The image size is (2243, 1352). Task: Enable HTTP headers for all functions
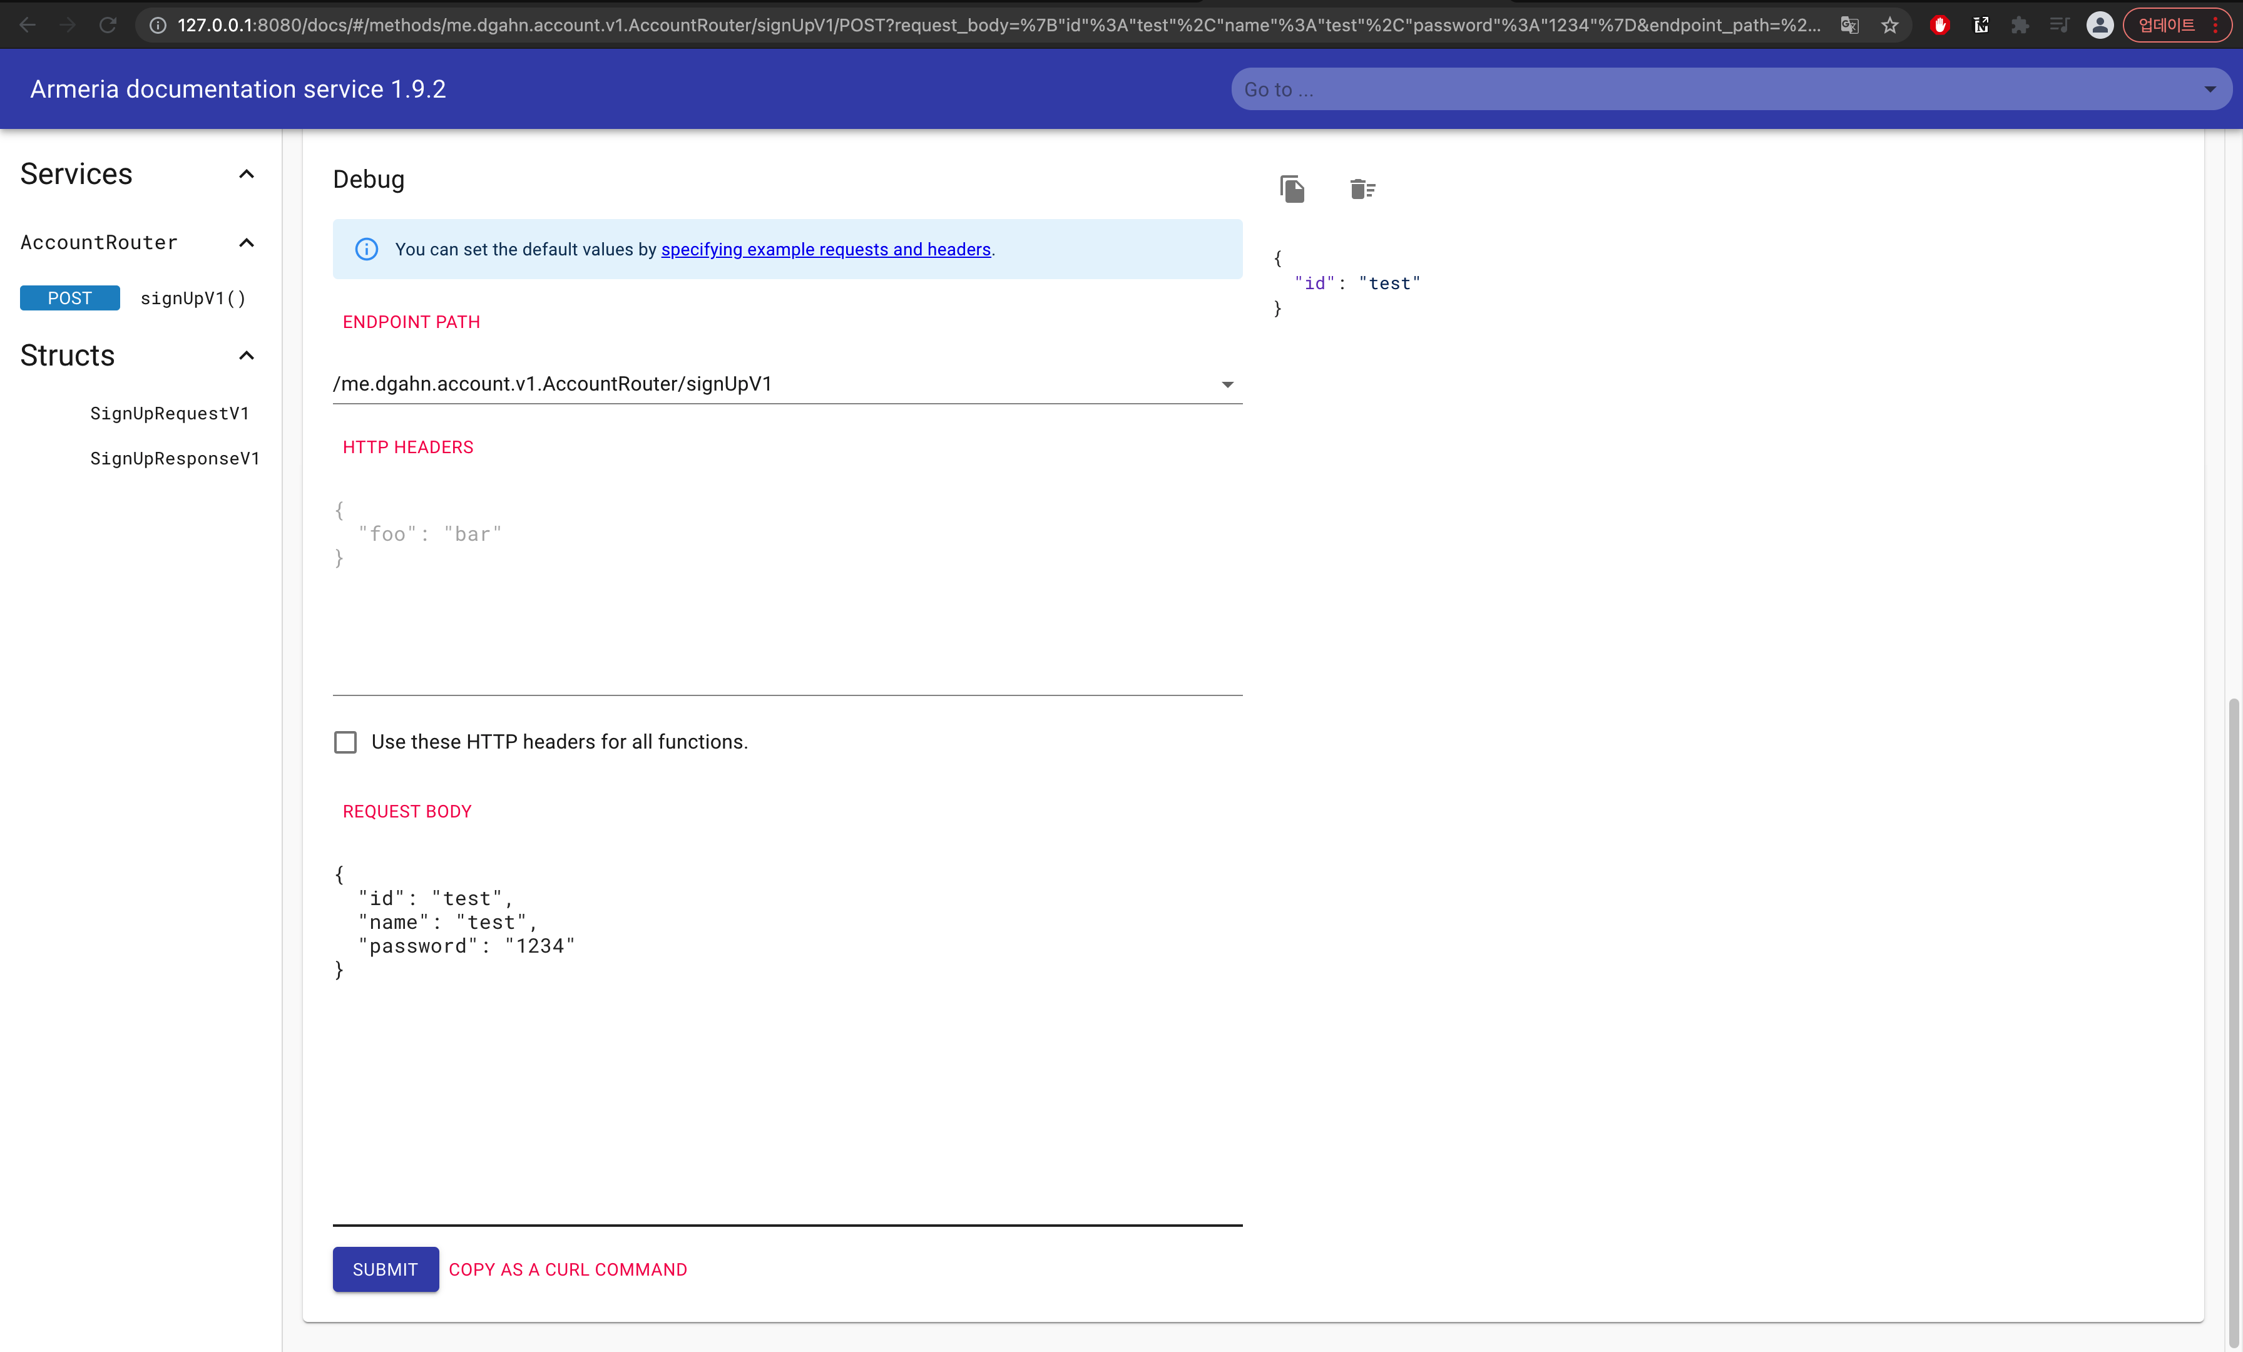coord(345,742)
